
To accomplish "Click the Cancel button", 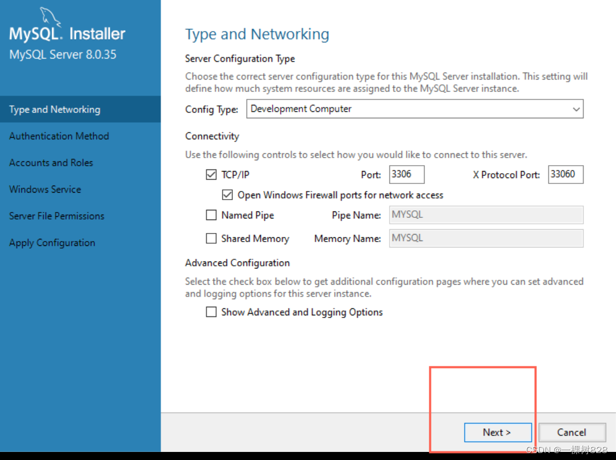I will coord(571,433).
